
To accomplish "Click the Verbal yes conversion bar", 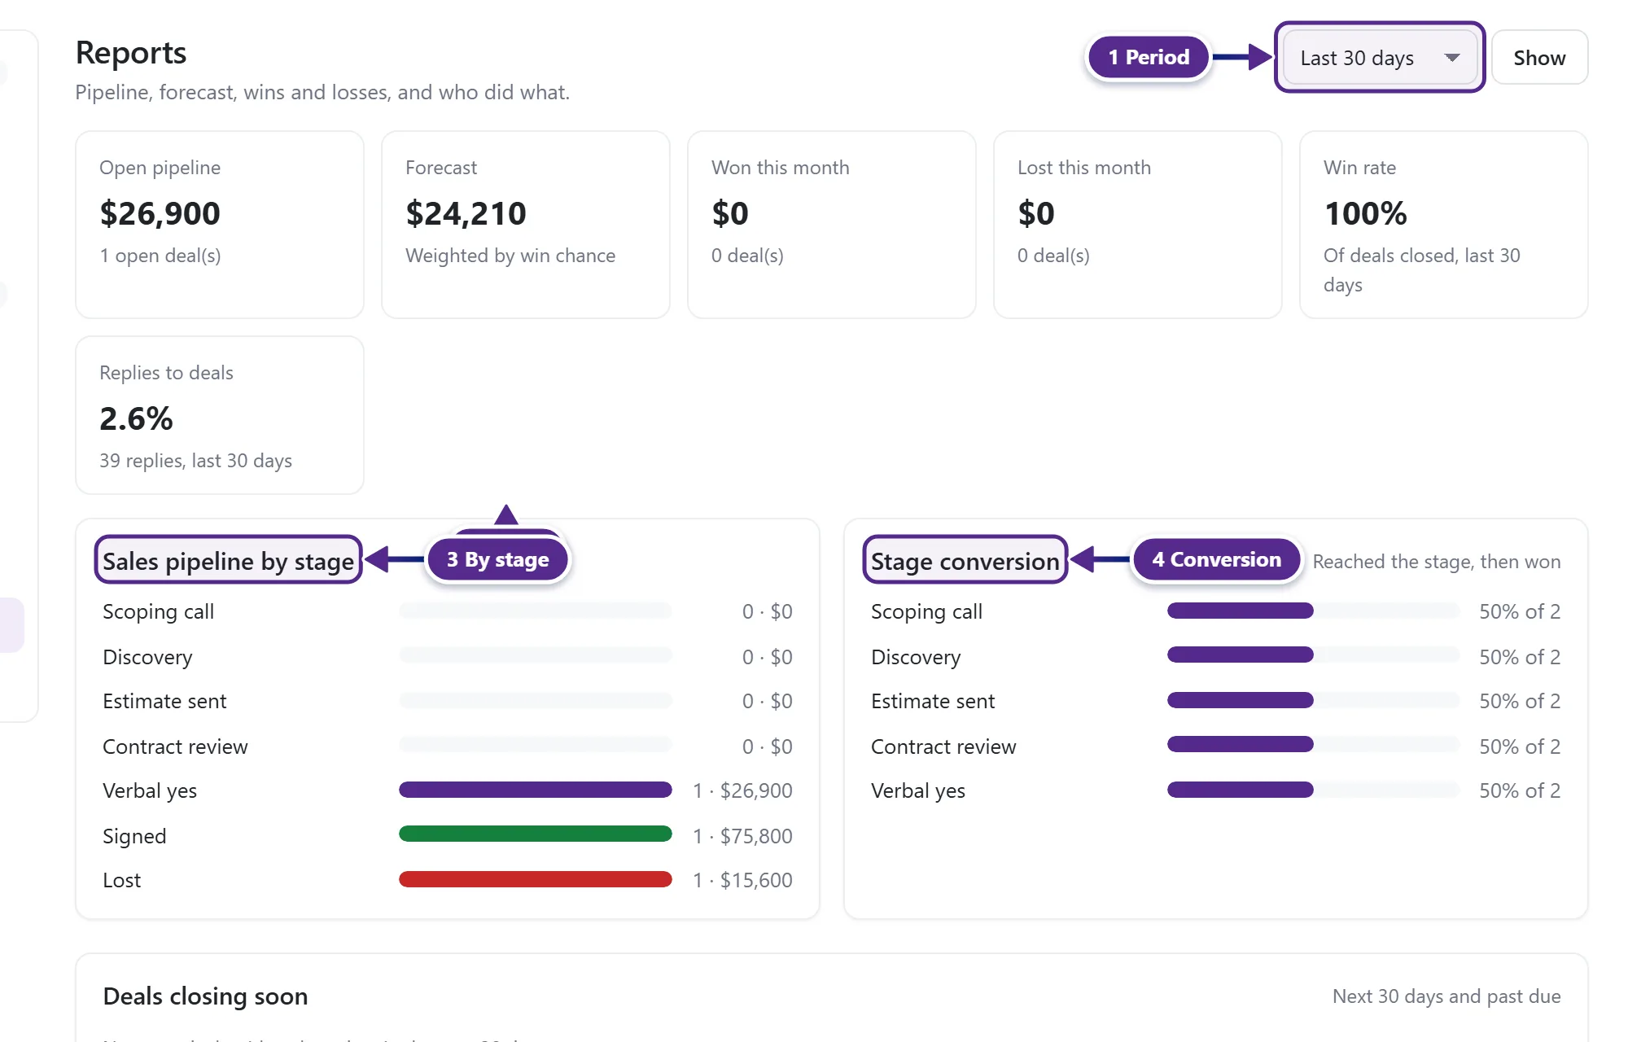I will (x=1314, y=790).
